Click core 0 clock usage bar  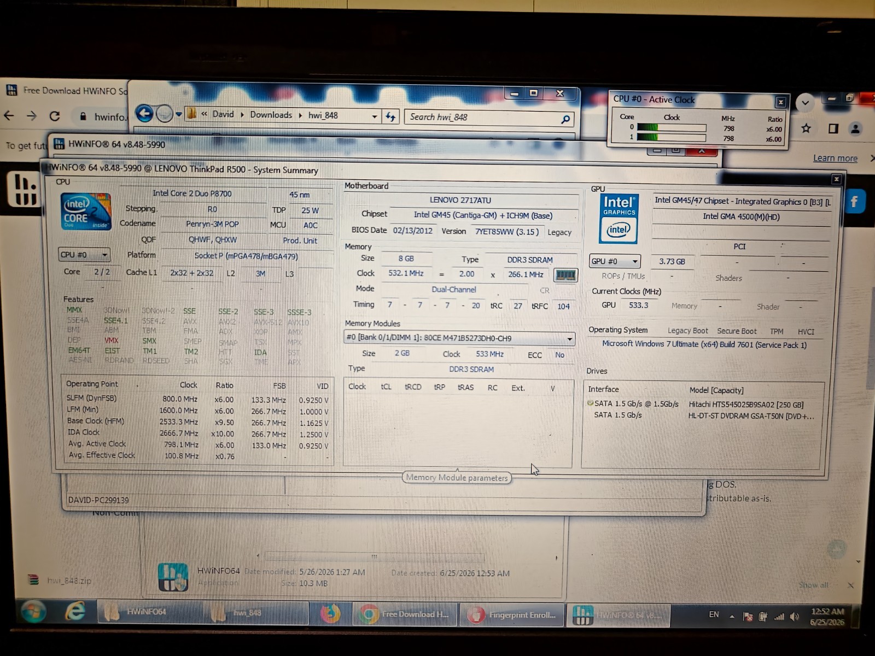coord(672,127)
